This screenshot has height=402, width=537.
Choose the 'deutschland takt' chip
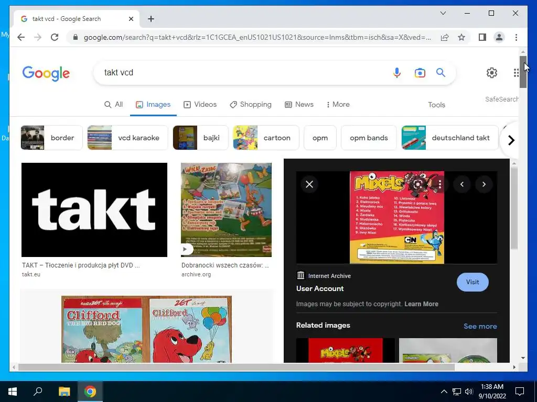point(449,138)
